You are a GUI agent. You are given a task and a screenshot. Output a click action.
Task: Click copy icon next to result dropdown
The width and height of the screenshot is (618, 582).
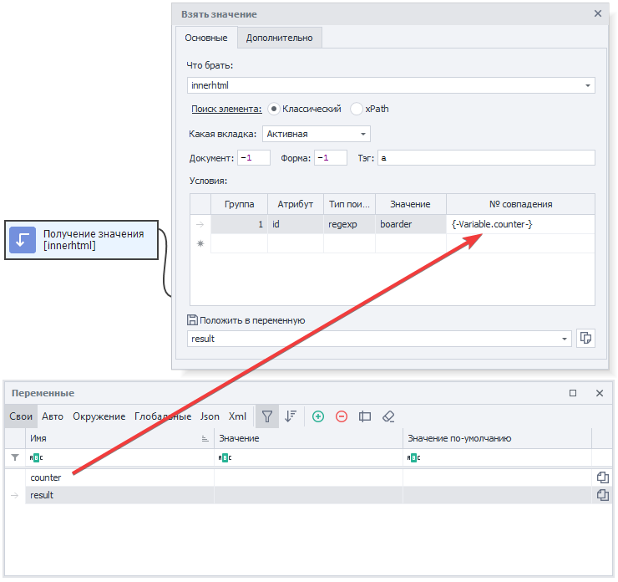pos(586,338)
